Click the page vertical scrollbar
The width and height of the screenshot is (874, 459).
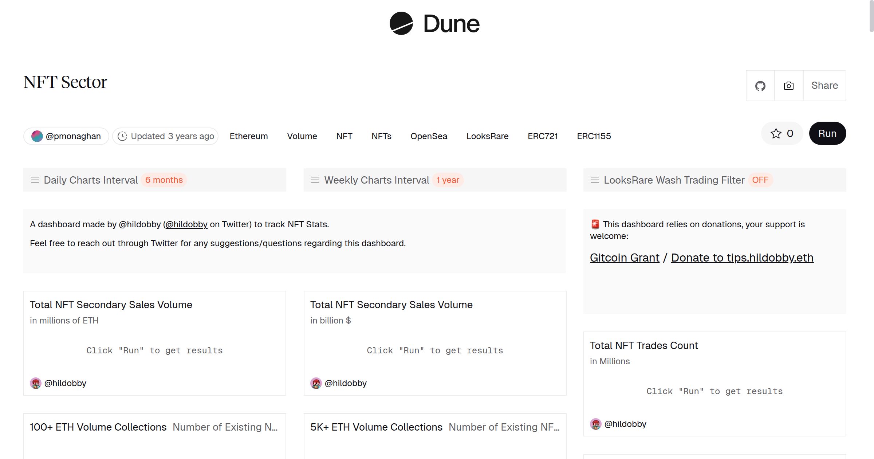[871, 16]
